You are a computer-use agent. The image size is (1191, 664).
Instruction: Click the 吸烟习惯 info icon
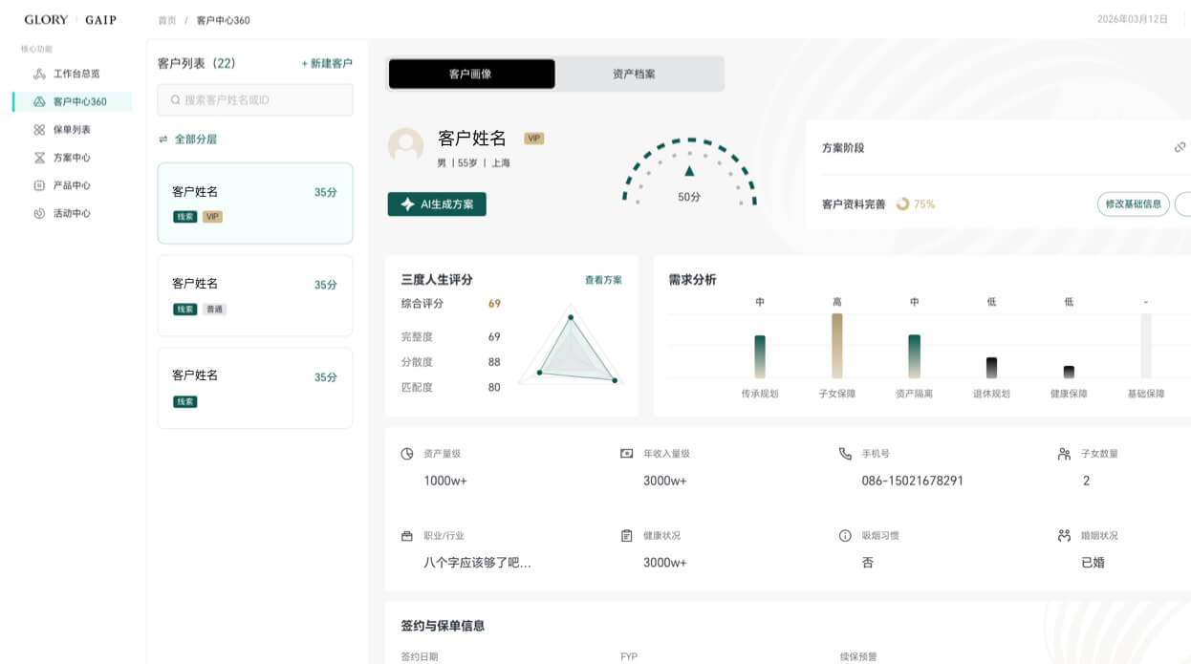[845, 536]
